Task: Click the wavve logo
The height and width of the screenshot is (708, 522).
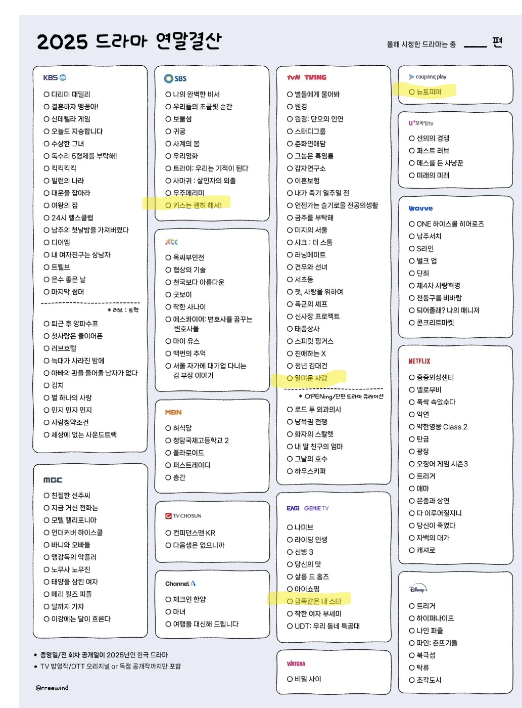Action: 420,208
